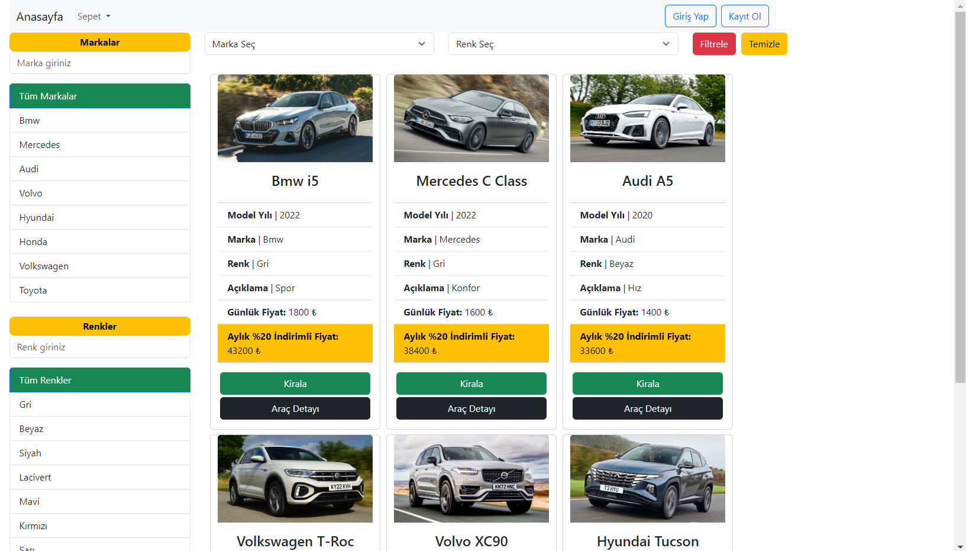Click the Hyundai Tucson title

click(x=648, y=542)
